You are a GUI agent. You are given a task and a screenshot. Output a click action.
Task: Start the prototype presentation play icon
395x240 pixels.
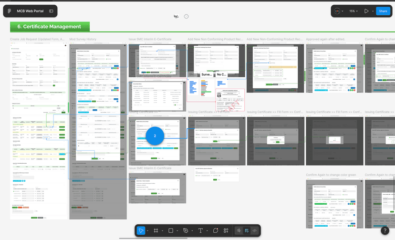[x=366, y=11]
